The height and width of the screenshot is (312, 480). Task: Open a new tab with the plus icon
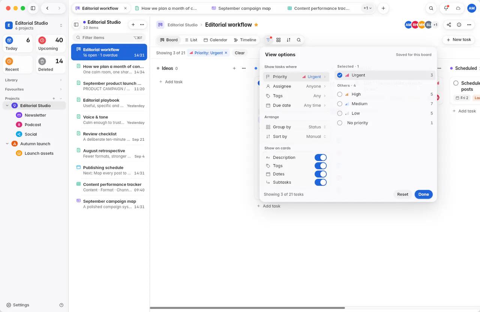point(383,8)
